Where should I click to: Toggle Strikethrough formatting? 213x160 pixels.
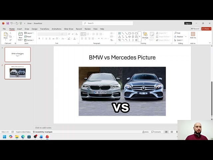53,39
